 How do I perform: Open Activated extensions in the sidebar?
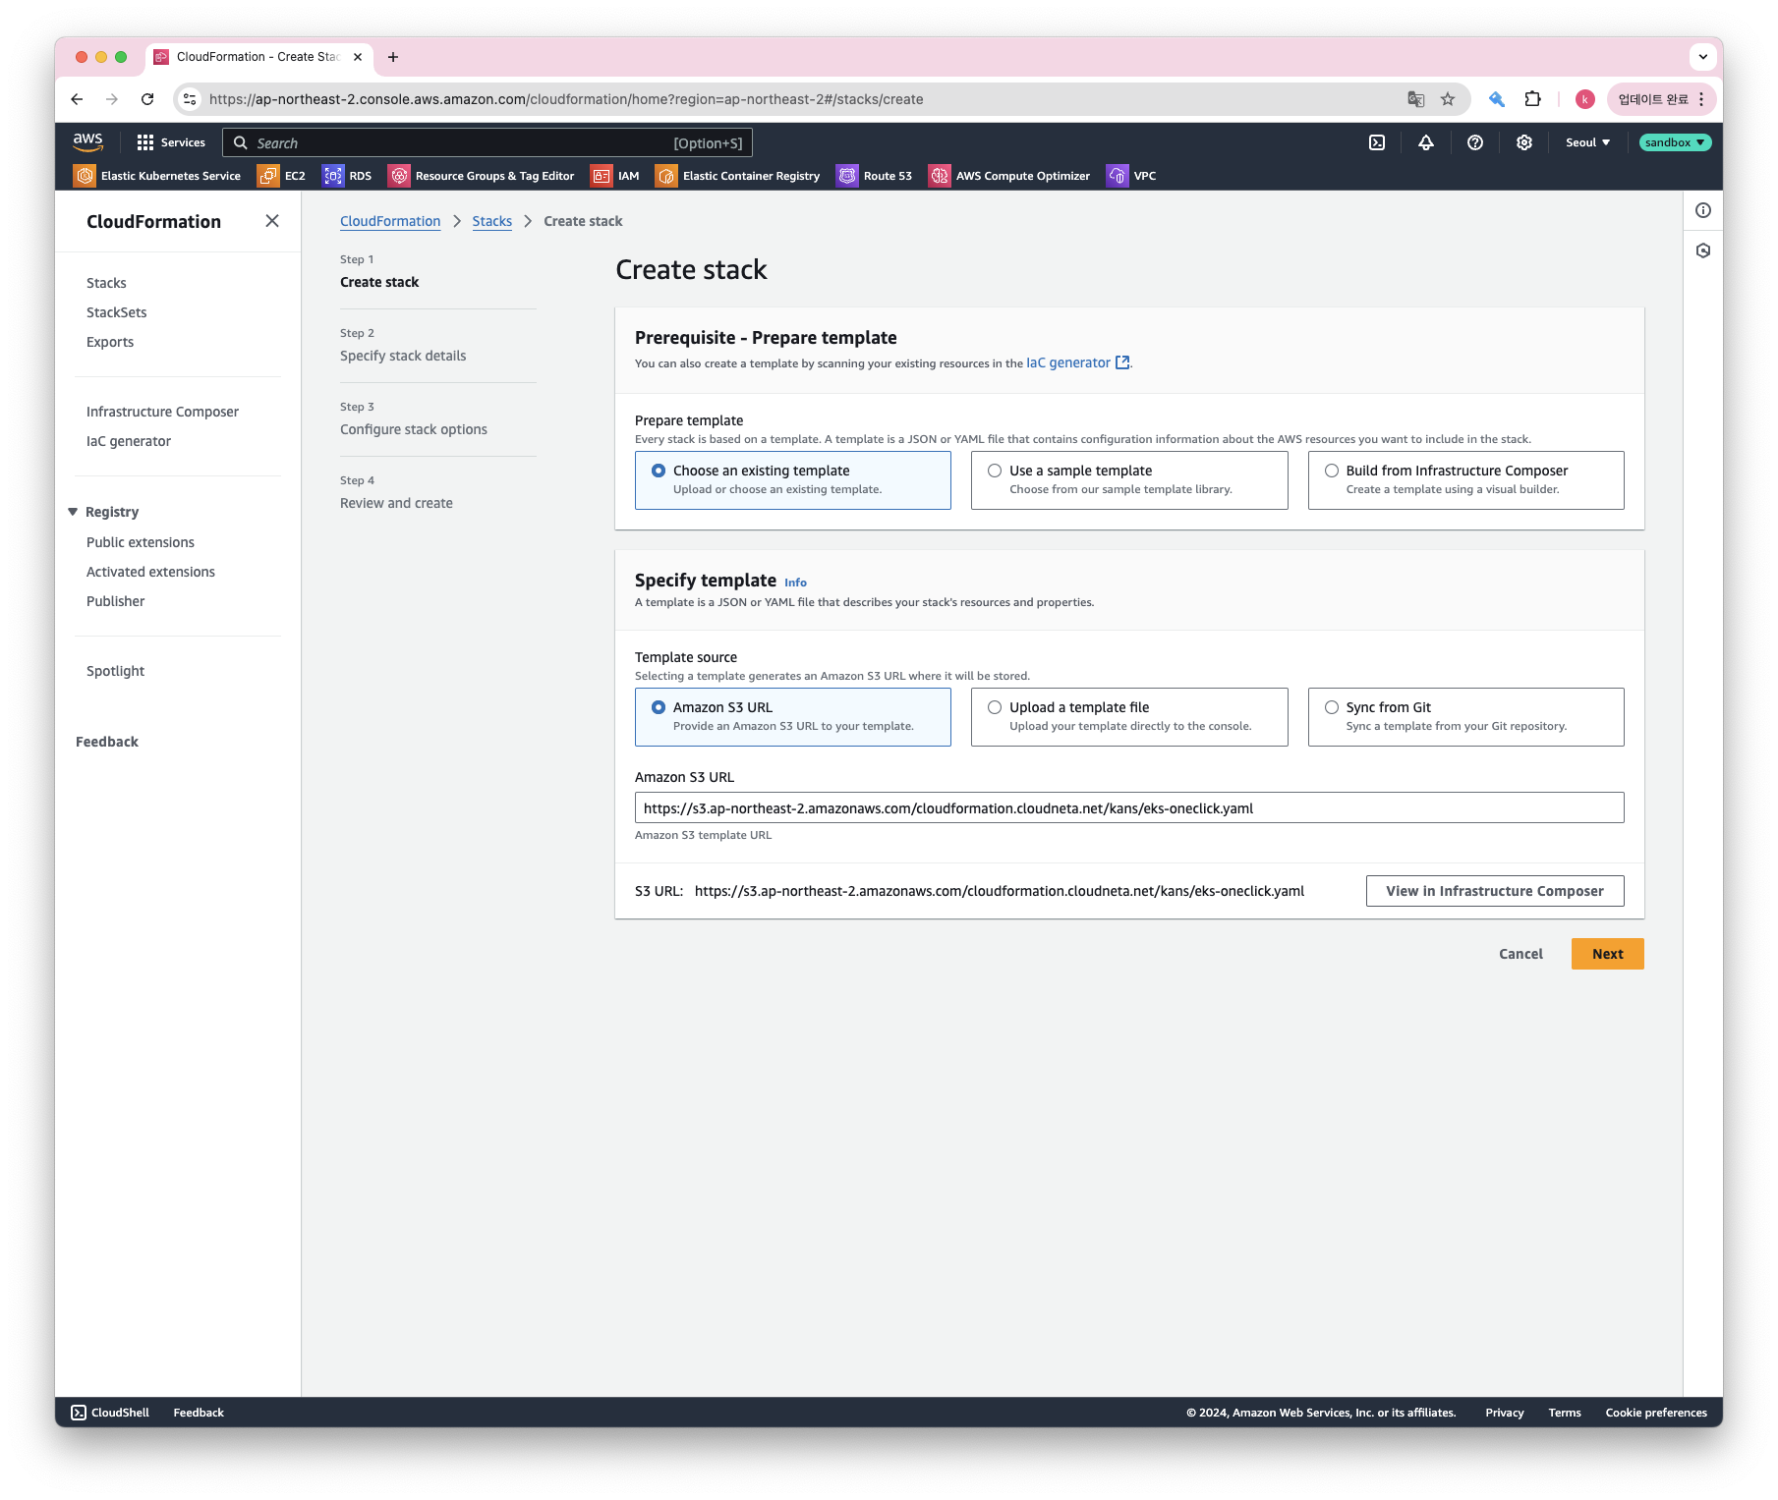(x=150, y=572)
